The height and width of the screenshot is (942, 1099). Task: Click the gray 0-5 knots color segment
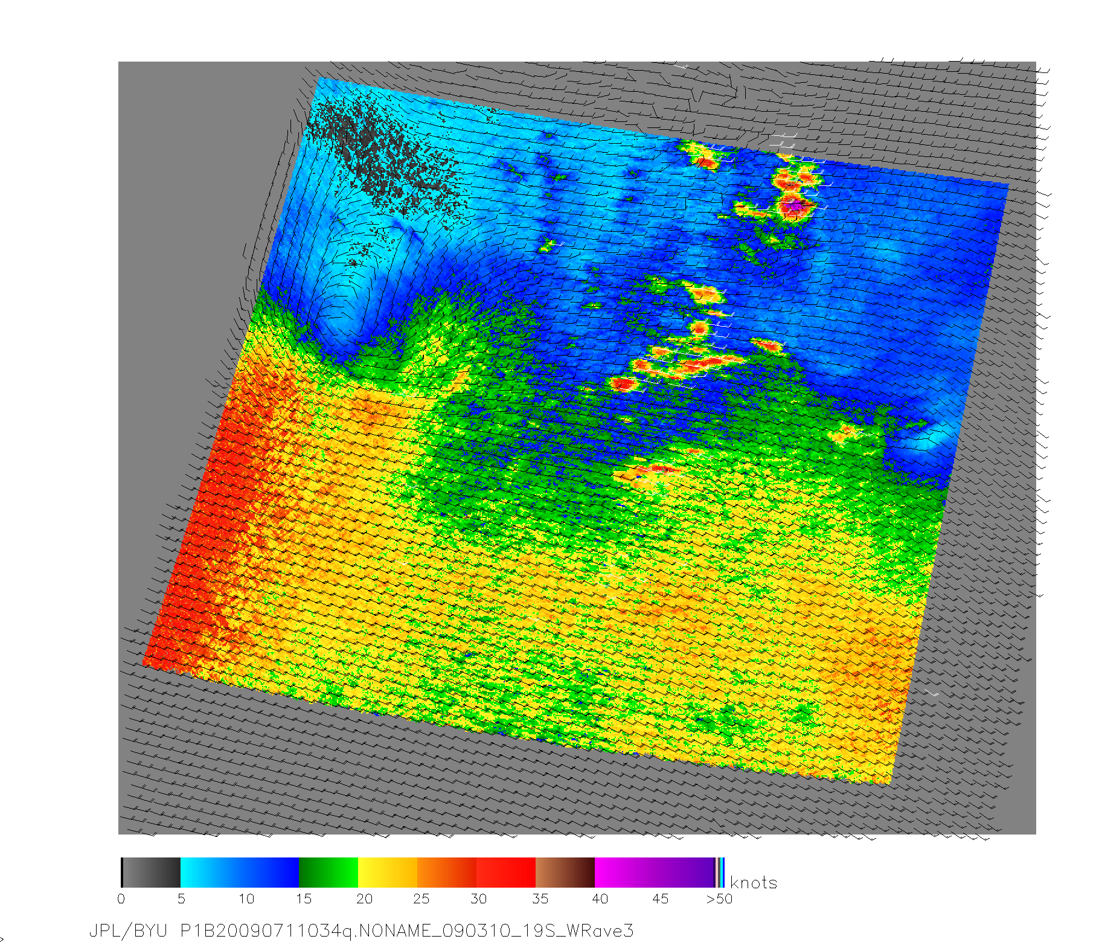(151, 873)
